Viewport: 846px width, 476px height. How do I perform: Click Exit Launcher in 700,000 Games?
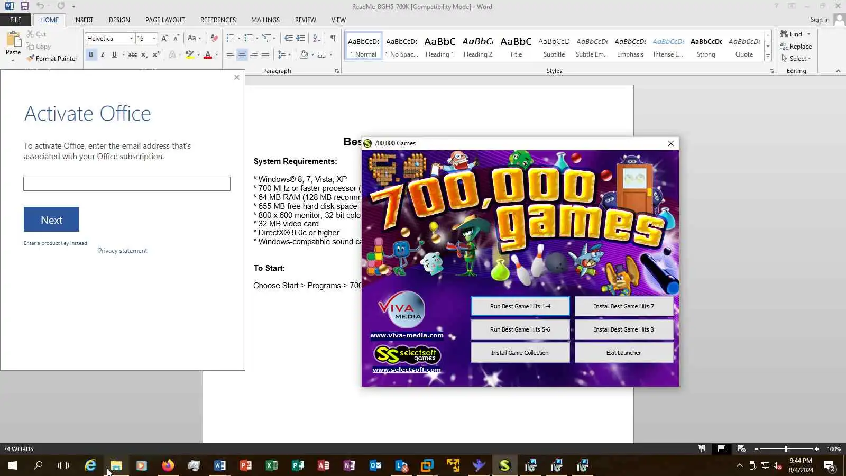(x=624, y=353)
